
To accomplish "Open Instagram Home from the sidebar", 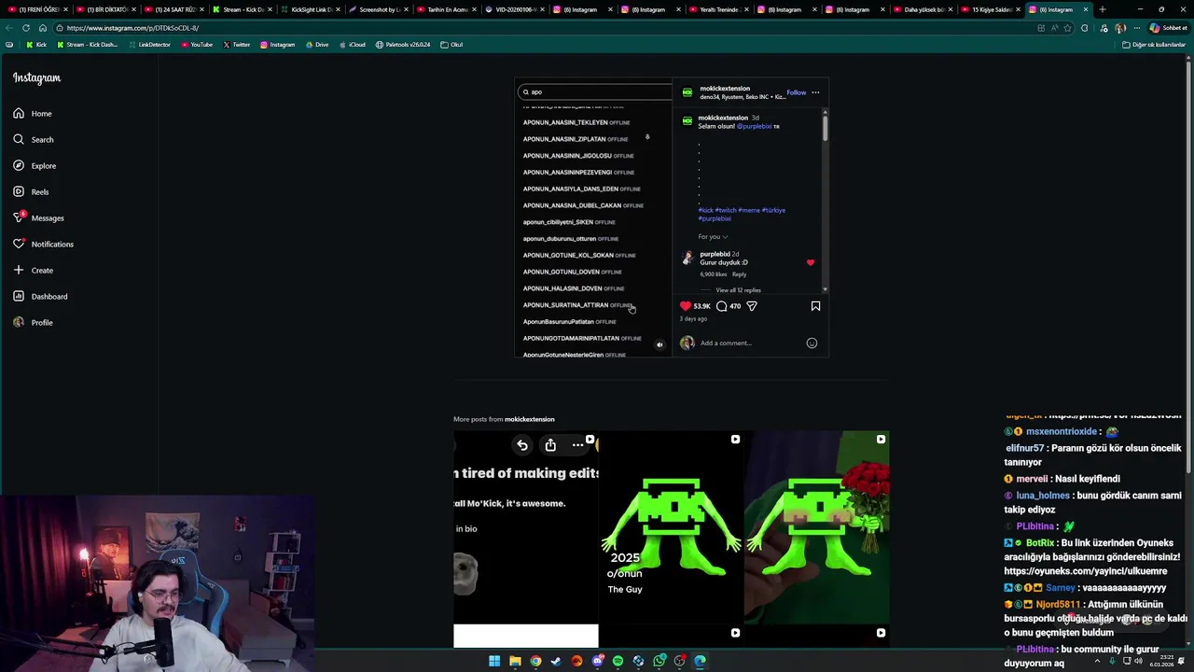I will 33,114.
